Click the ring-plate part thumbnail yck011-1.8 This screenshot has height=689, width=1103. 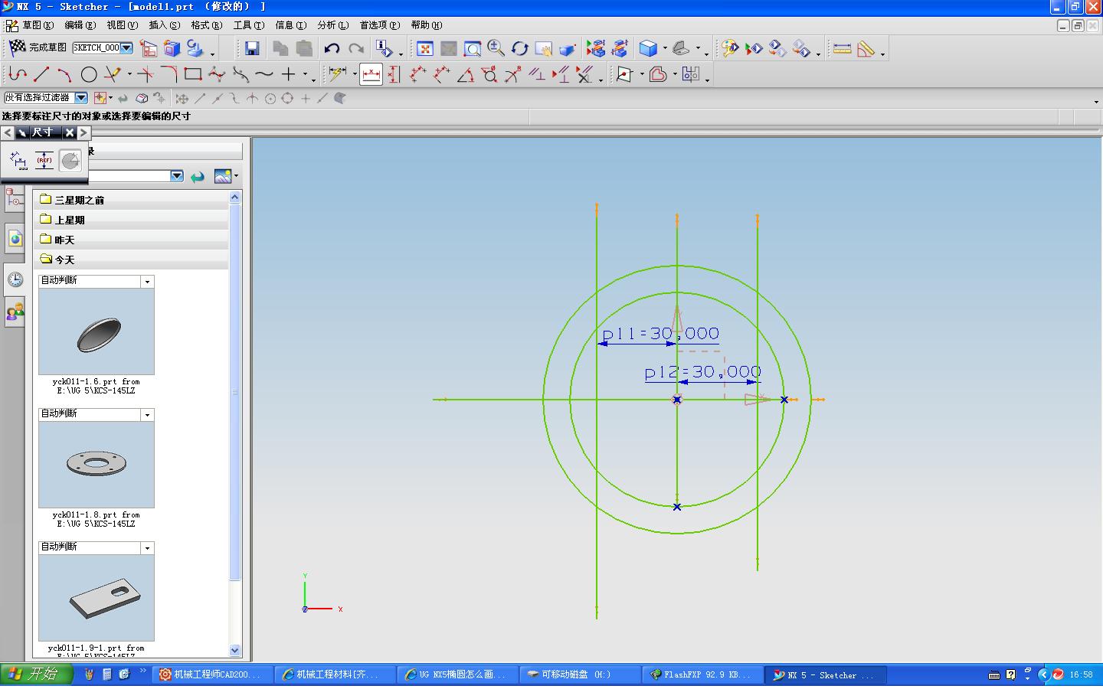pyautogui.click(x=97, y=464)
